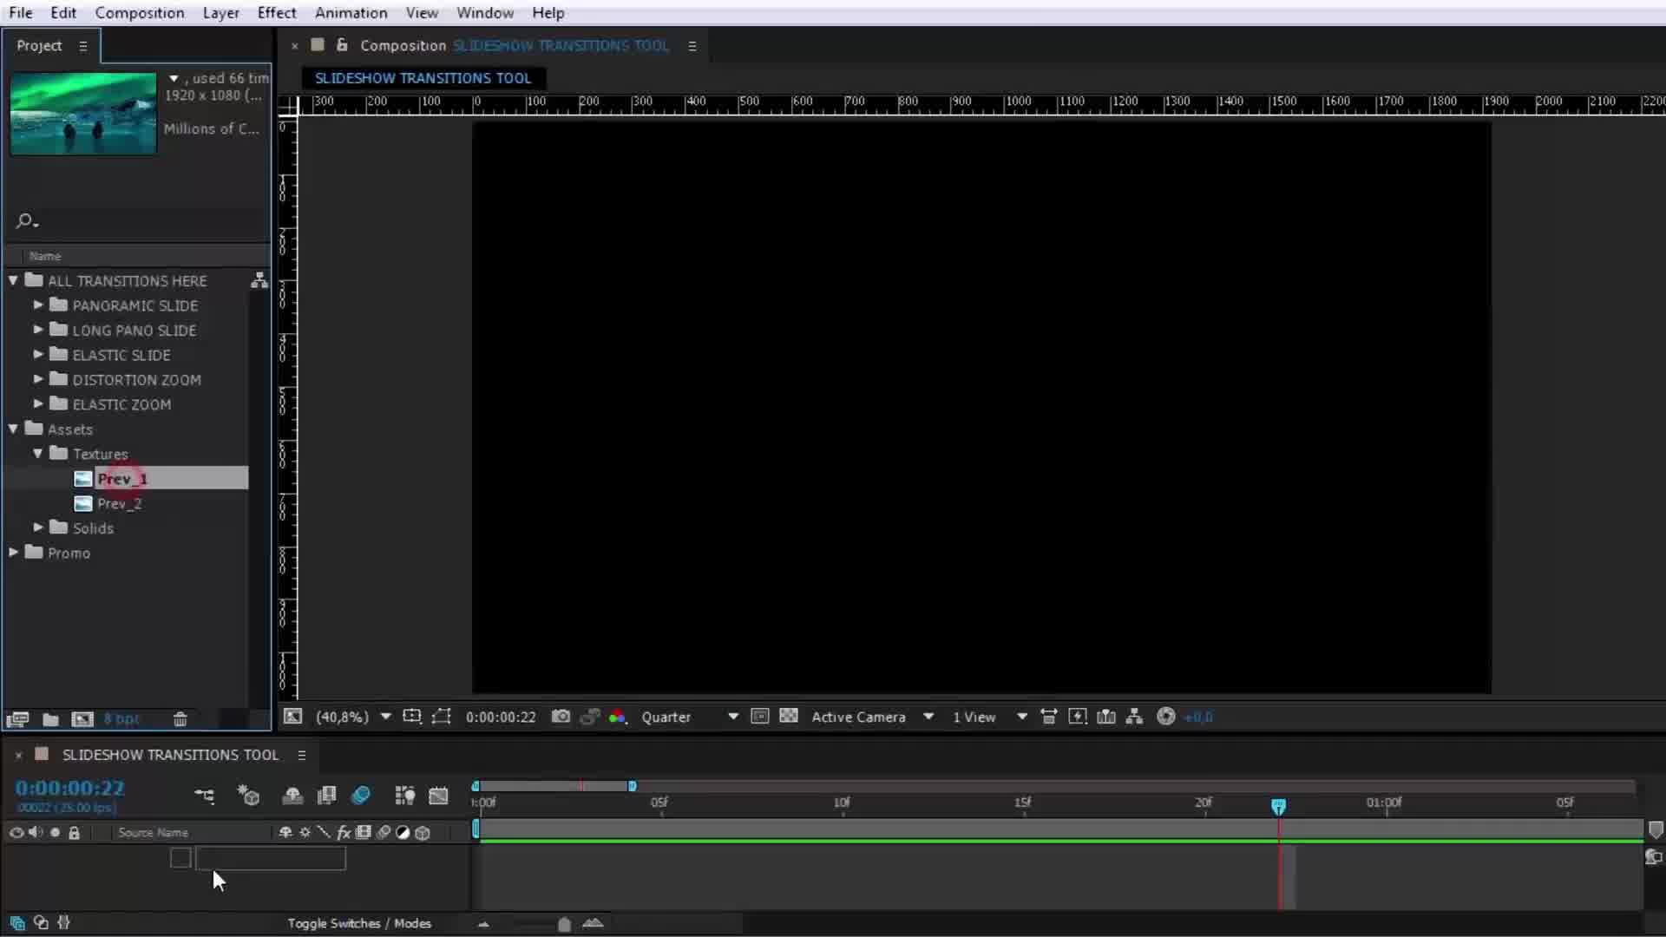Expand the PANORAMIC SLIDE folder
The image size is (1666, 937).
[x=38, y=305]
